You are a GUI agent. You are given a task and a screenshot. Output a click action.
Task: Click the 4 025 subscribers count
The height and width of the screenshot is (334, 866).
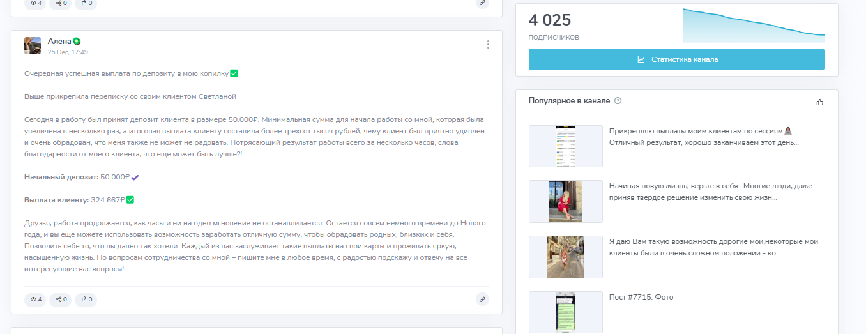550,20
